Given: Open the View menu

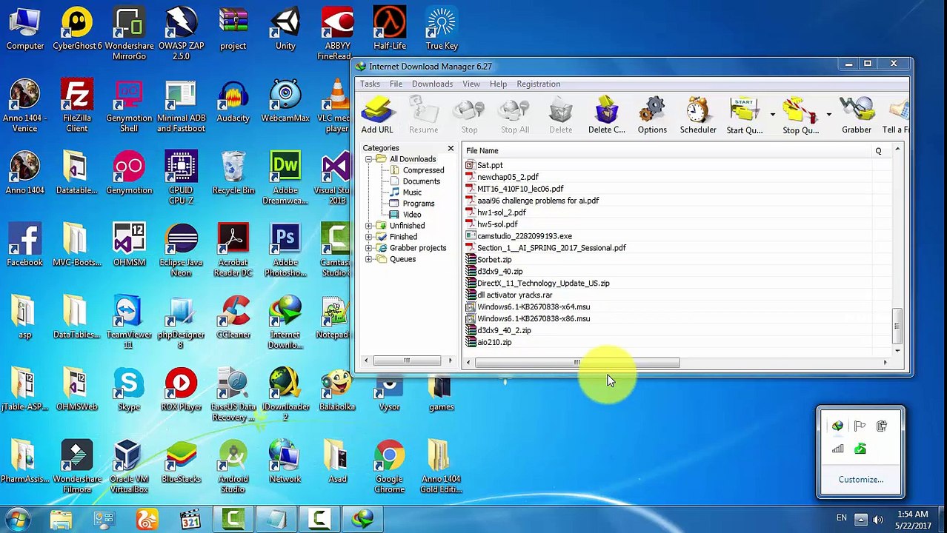Looking at the screenshot, I should [x=471, y=84].
